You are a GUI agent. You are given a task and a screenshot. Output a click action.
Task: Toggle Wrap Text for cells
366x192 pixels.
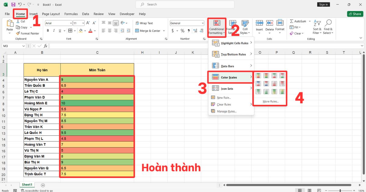(x=144, y=23)
